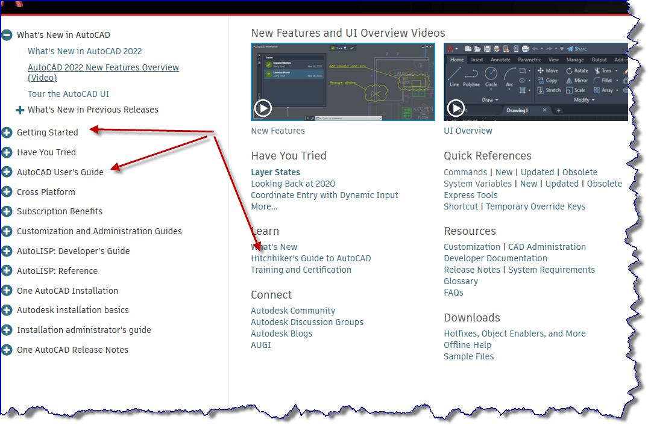This screenshot has height=425, width=648.
Task: Open the Layer States article
Action: (x=275, y=172)
